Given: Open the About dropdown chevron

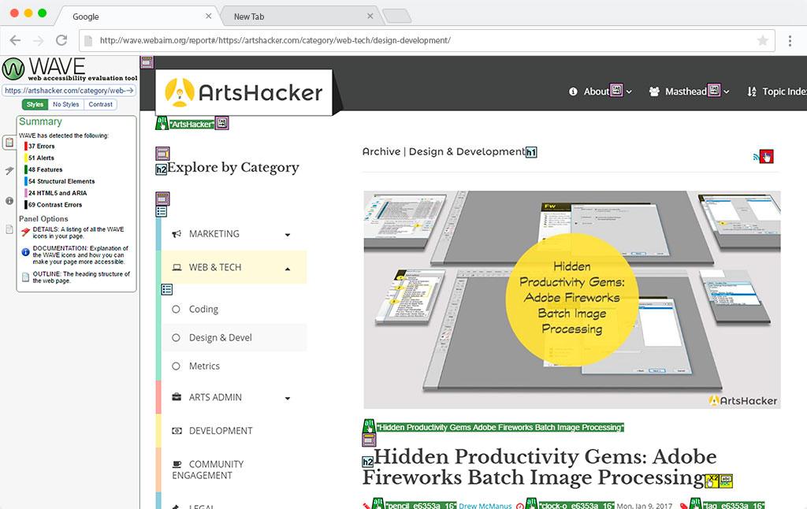Looking at the screenshot, I should tap(629, 92).
